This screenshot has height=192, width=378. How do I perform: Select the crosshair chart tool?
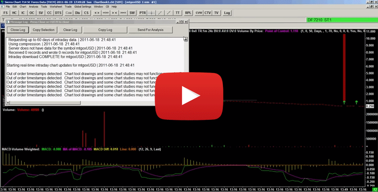tap(151, 13)
